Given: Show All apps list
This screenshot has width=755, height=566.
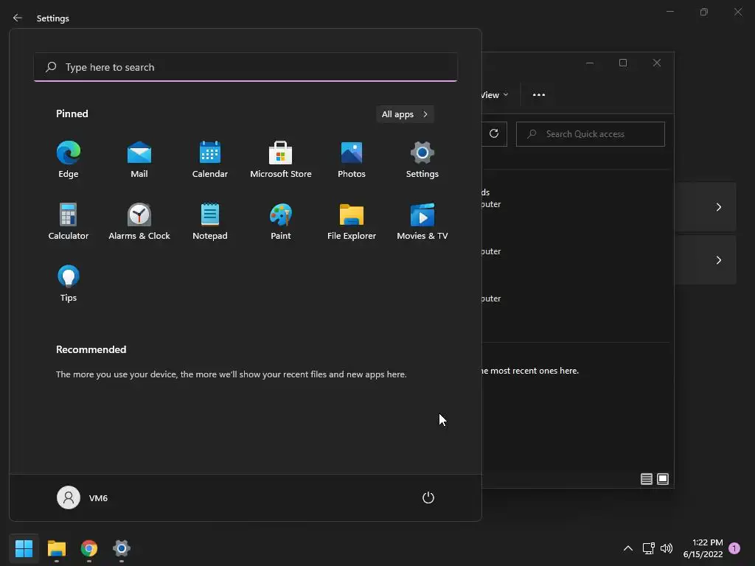Looking at the screenshot, I should pos(405,114).
